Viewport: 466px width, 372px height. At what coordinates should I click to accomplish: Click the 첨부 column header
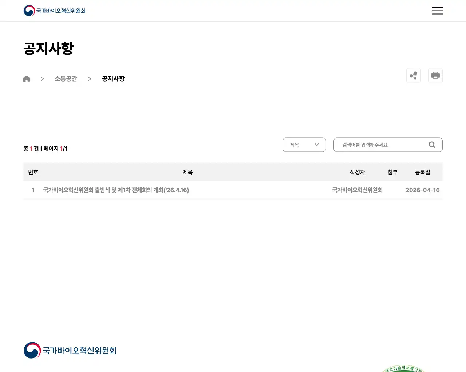pos(392,172)
